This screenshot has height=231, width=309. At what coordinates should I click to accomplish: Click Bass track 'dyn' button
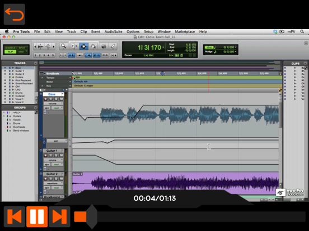click(x=47, y=108)
